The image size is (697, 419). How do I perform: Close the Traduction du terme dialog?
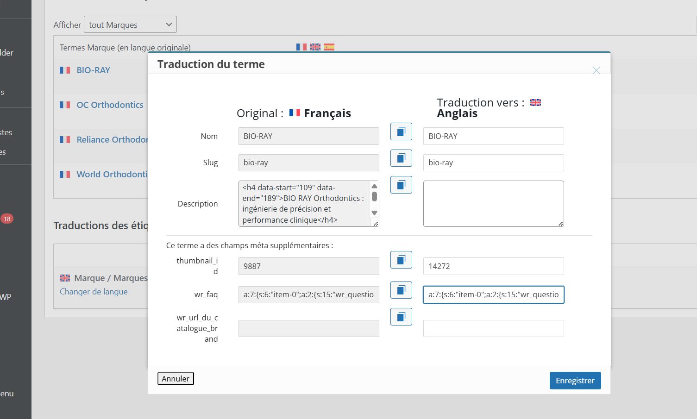596,70
